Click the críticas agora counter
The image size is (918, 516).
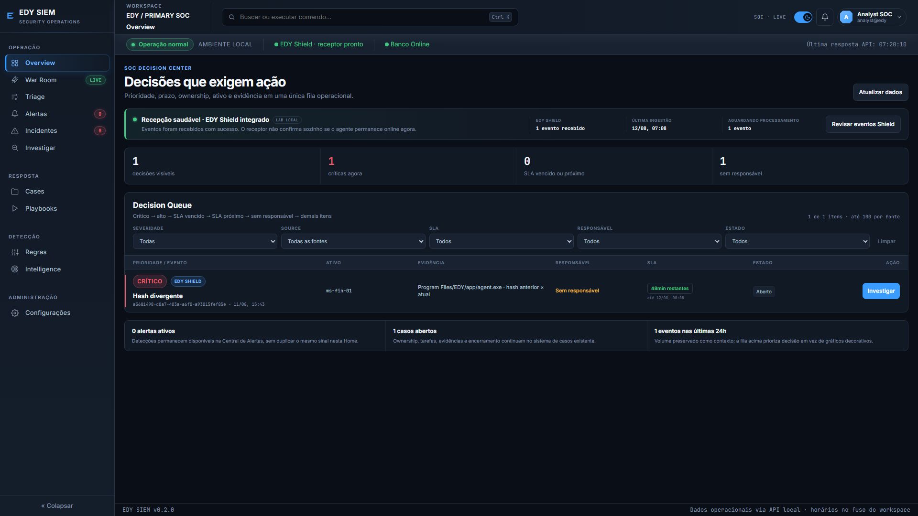click(418, 166)
